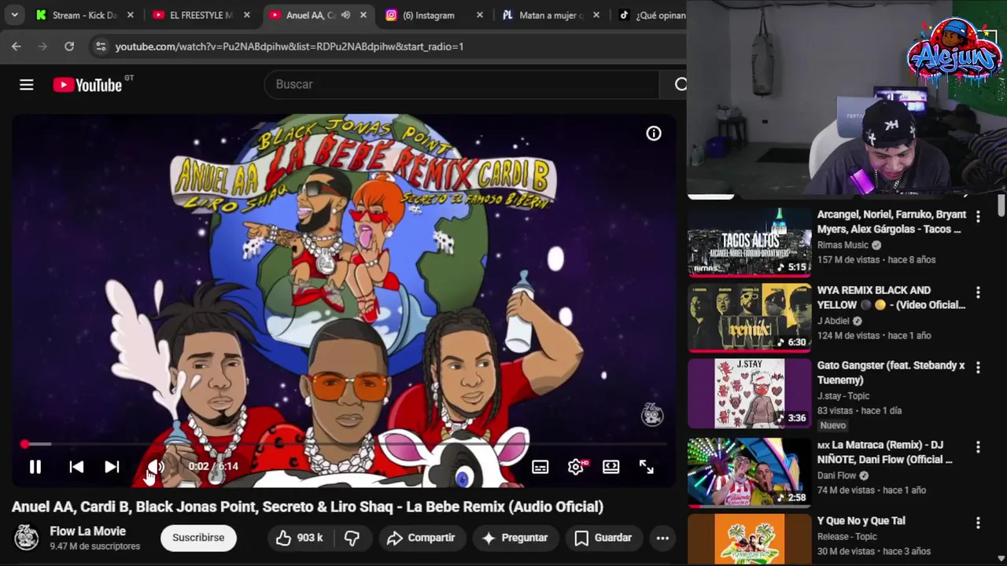
Task: Like the video with 903 k thumbs-up
Action: (299, 538)
